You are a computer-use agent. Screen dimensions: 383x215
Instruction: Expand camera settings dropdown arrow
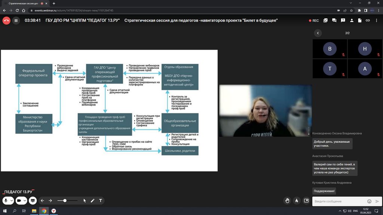pos(25,200)
